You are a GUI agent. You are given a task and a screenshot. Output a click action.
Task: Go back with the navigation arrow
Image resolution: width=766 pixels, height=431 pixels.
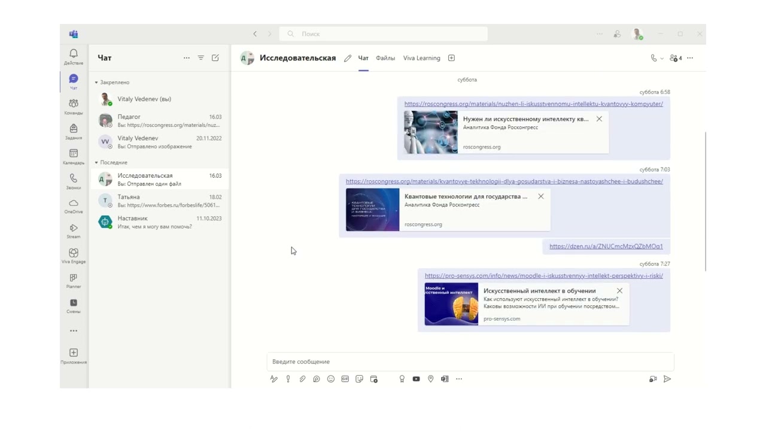pos(255,34)
